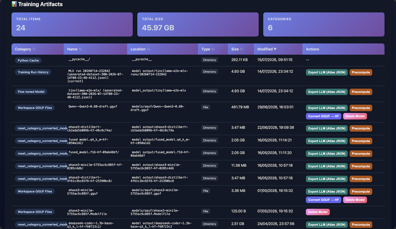The width and height of the screenshot is (396, 229).
Task: Precompute the fused_model.f16-hf-09ab48df row
Action: point(361,154)
